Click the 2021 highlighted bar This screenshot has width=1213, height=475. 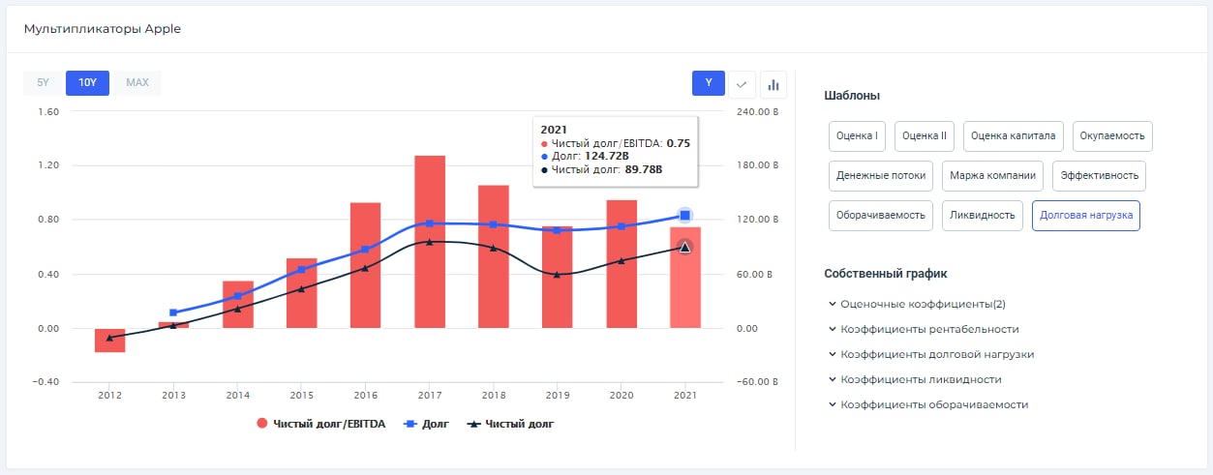[x=685, y=277]
